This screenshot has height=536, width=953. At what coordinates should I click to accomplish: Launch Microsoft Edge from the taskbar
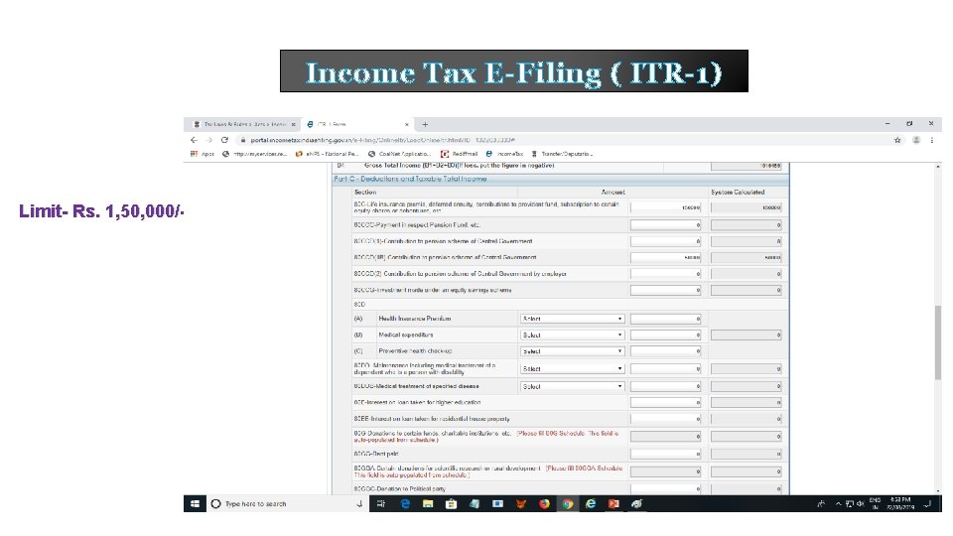point(405,504)
